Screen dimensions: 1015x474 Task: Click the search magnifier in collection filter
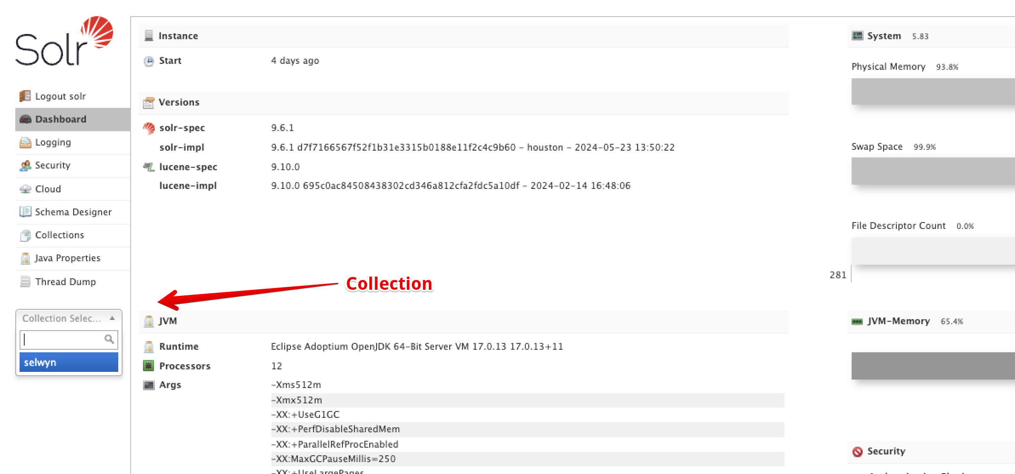coord(109,339)
